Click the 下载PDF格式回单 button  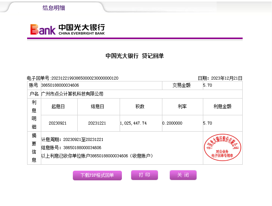coord(97,175)
